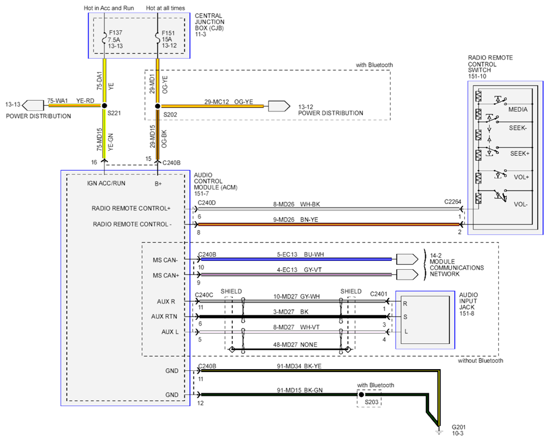The height and width of the screenshot is (441, 549).
Task: Click the VOL- switch symbol
Action: 500,195
